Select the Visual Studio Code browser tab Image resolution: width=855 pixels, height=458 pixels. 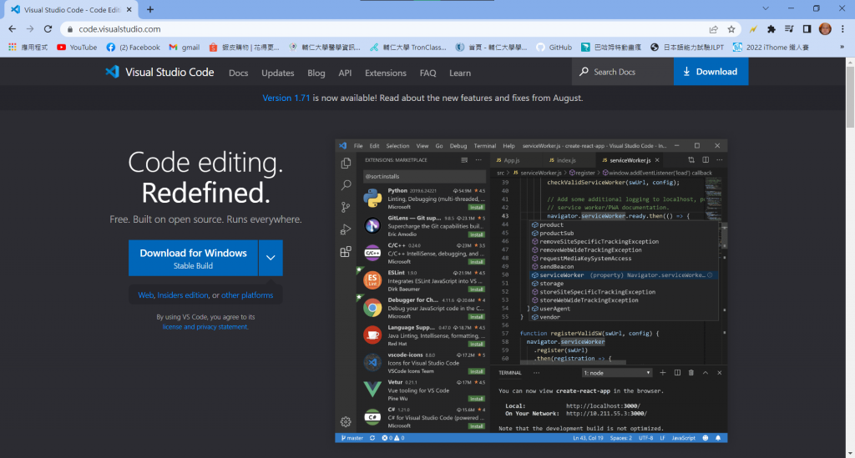click(71, 10)
